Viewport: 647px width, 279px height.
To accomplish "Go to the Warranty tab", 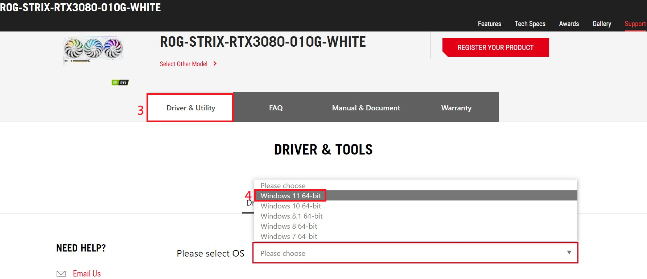I will click(456, 108).
